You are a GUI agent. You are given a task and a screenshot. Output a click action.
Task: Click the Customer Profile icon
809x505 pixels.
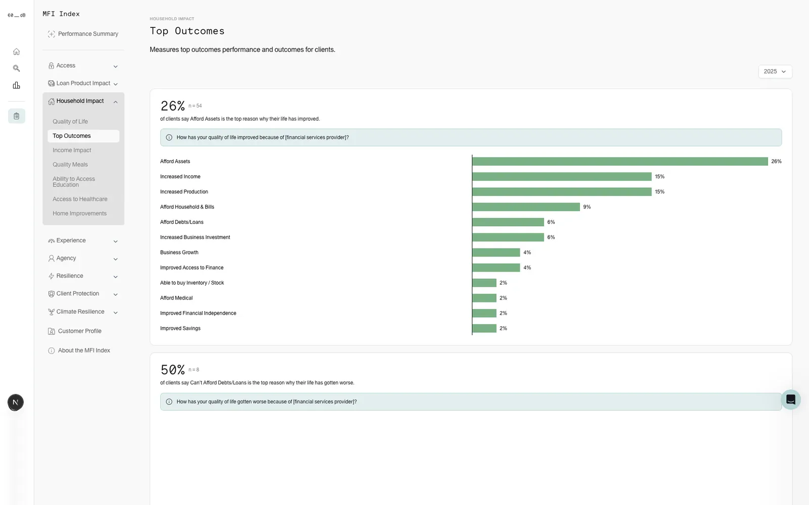(51, 331)
